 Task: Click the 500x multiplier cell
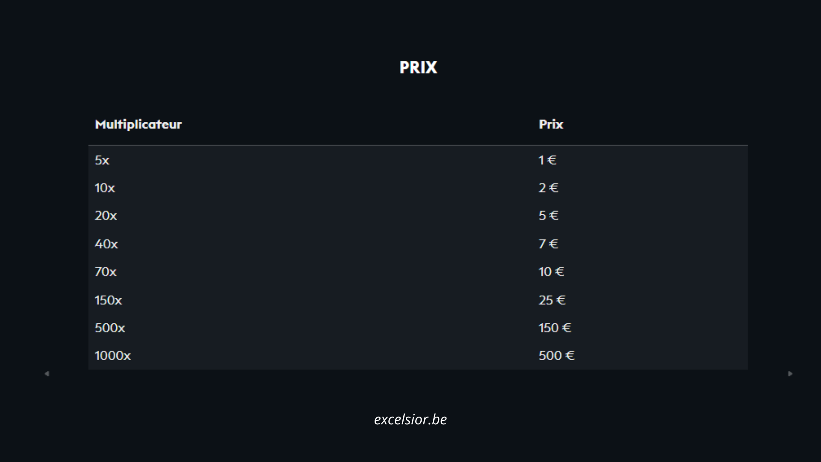click(x=110, y=328)
